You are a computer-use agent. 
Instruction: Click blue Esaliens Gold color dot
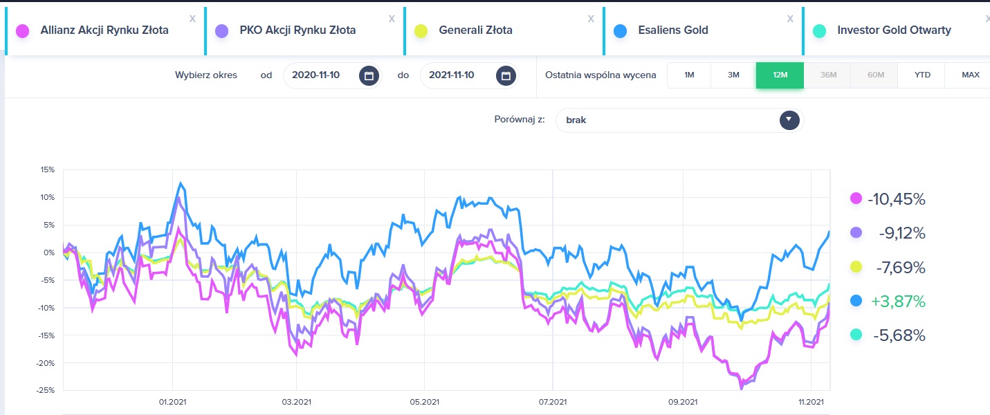coord(620,31)
